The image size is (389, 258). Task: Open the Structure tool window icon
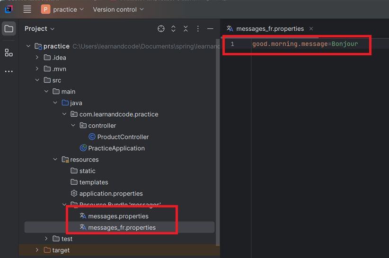pos(9,52)
